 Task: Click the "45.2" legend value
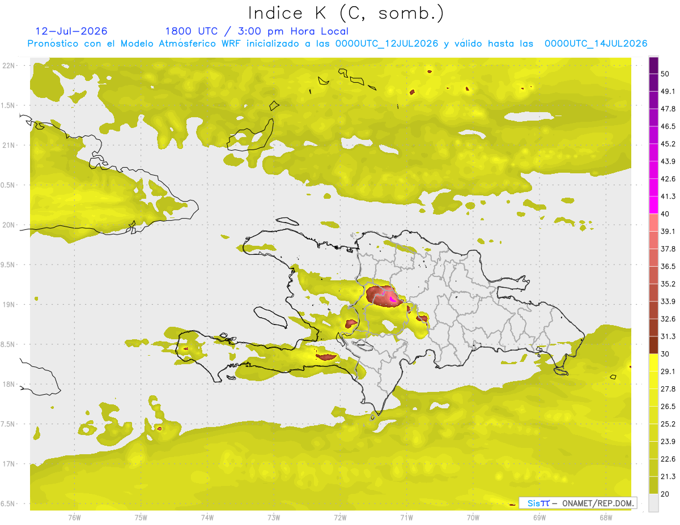pos(668,144)
